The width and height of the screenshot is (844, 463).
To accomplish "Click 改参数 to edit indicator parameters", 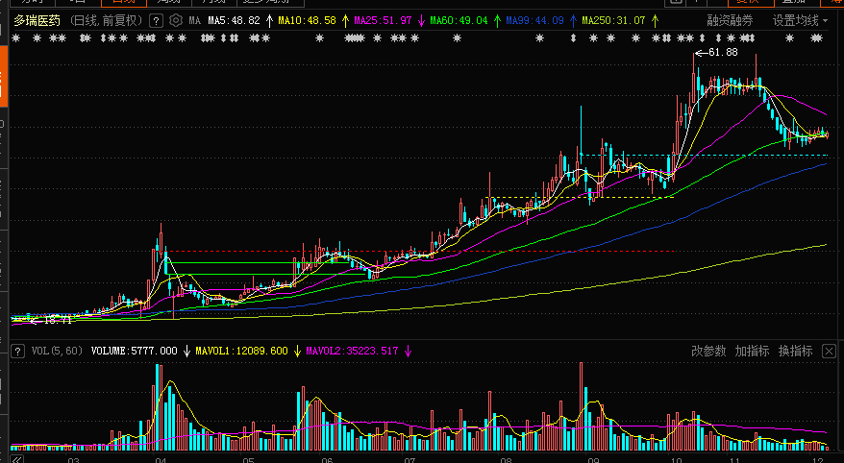I will click(x=708, y=352).
